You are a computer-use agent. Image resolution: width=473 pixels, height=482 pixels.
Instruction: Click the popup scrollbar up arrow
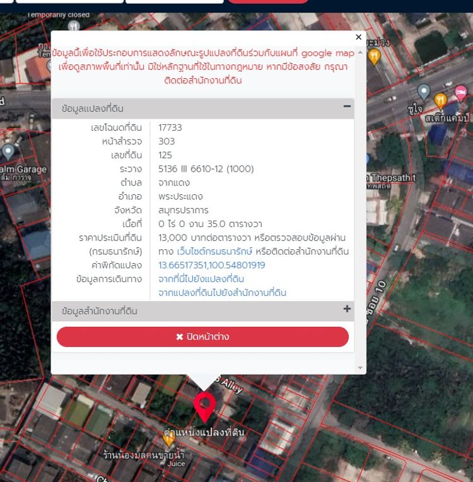tap(360, 52)
